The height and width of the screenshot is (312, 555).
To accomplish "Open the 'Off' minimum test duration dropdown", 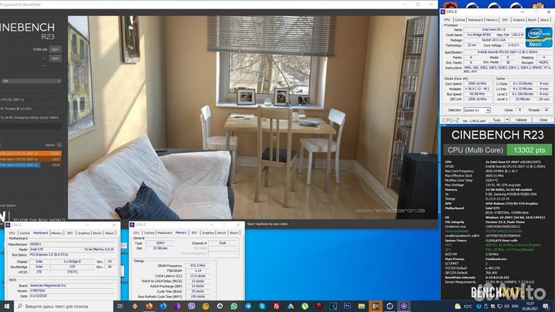I will click(31, 81).
